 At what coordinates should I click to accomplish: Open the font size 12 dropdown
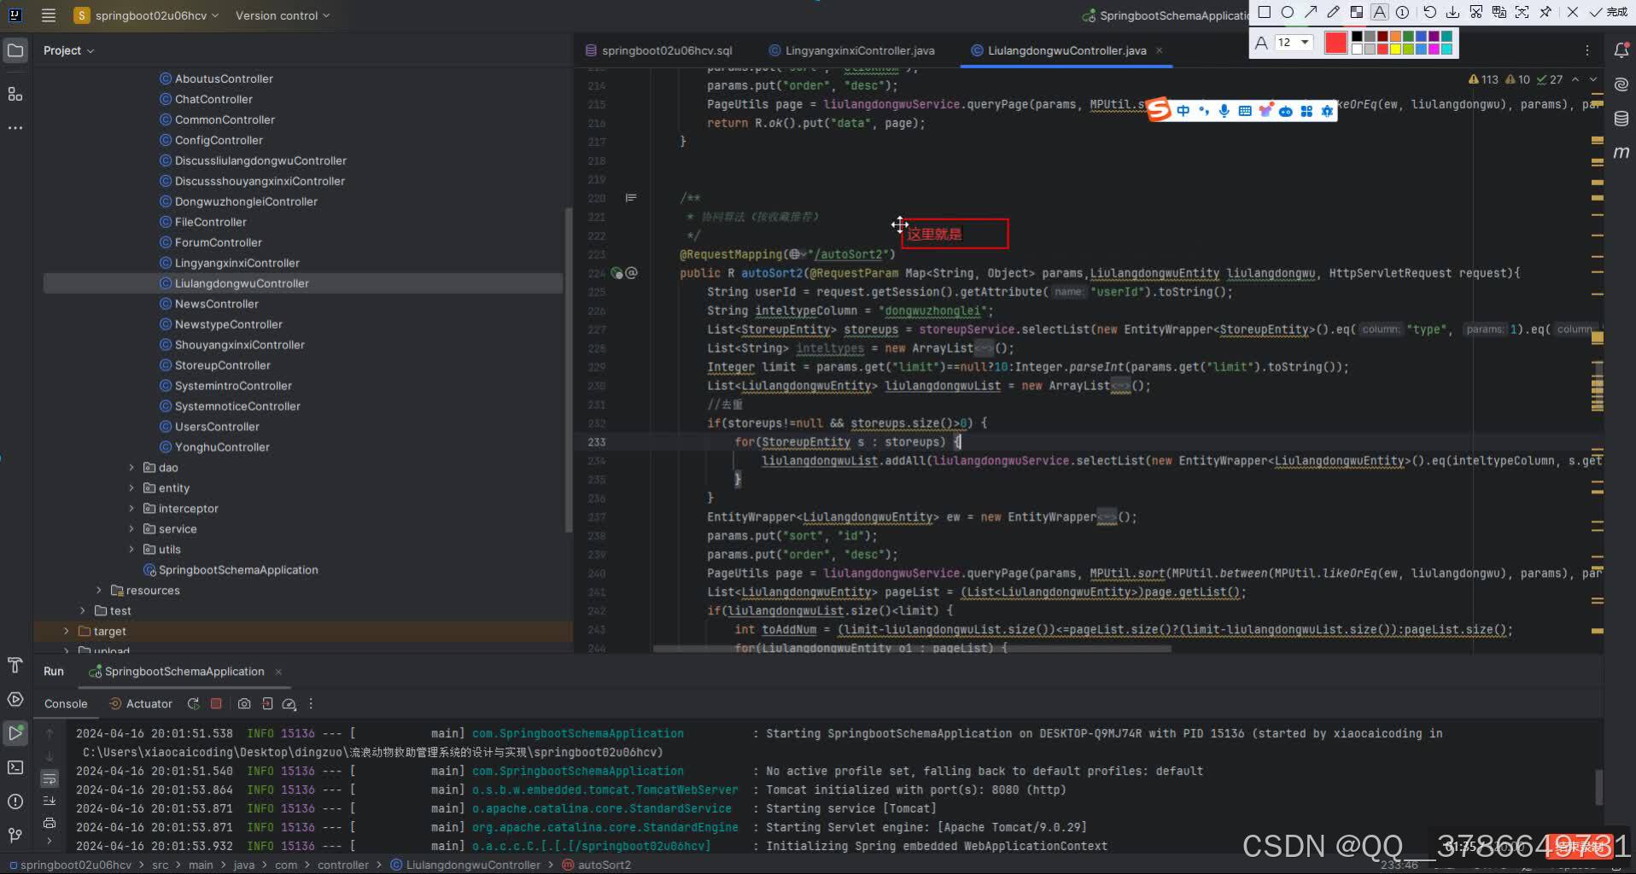1293,42
